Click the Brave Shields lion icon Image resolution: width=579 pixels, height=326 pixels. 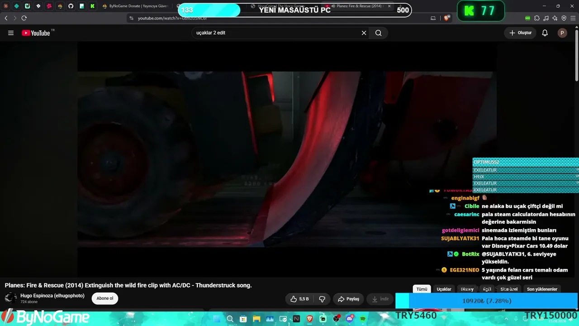[x=447, y=18]
